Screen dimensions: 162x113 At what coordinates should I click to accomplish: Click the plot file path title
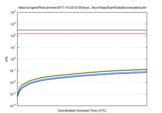pos(82,8)
